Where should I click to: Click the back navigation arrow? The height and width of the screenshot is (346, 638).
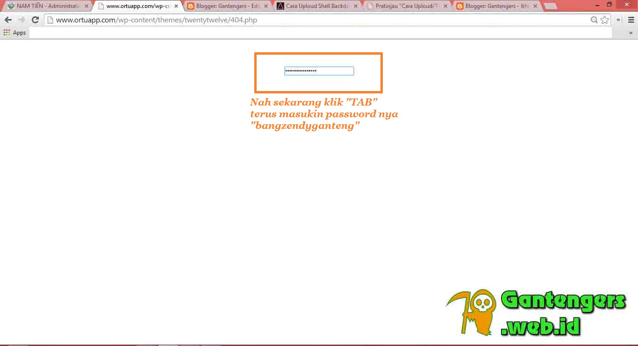point(7,20)
